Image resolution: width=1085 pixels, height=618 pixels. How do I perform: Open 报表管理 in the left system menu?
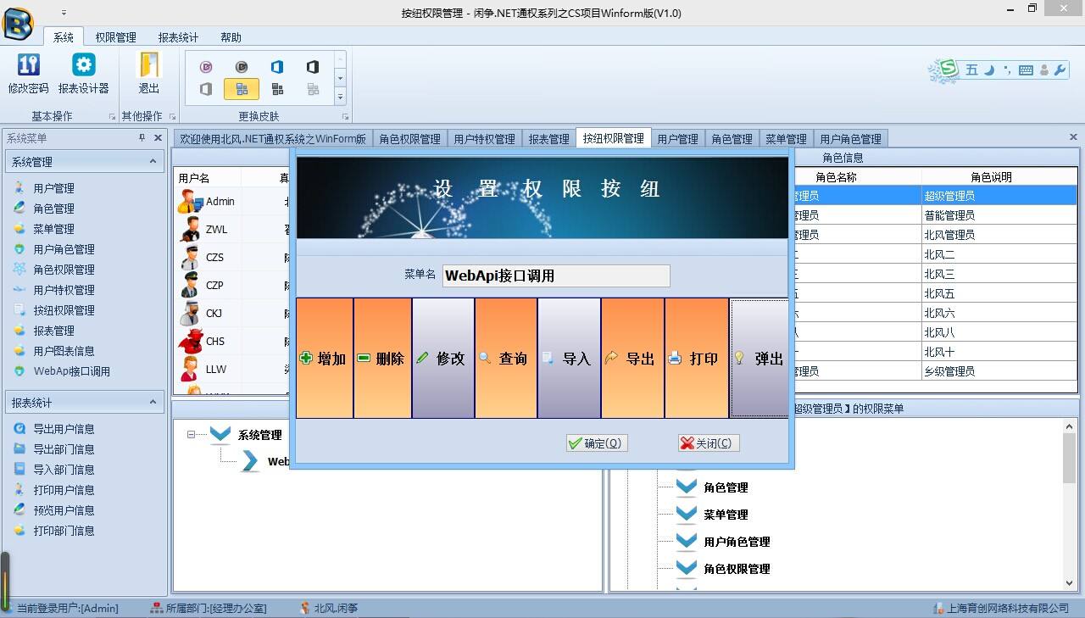pyautogui.click(x=53, y=331)
